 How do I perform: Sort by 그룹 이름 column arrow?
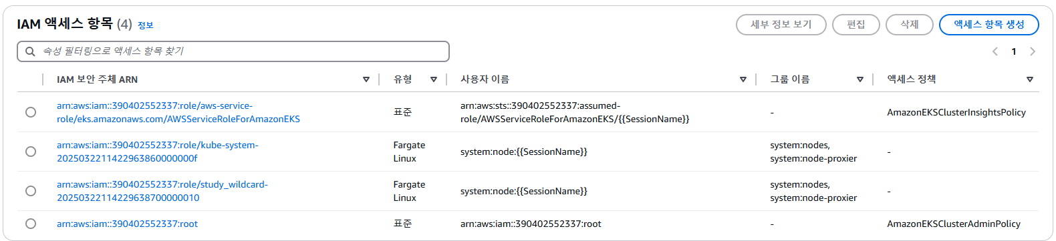(x=860, y=79)
